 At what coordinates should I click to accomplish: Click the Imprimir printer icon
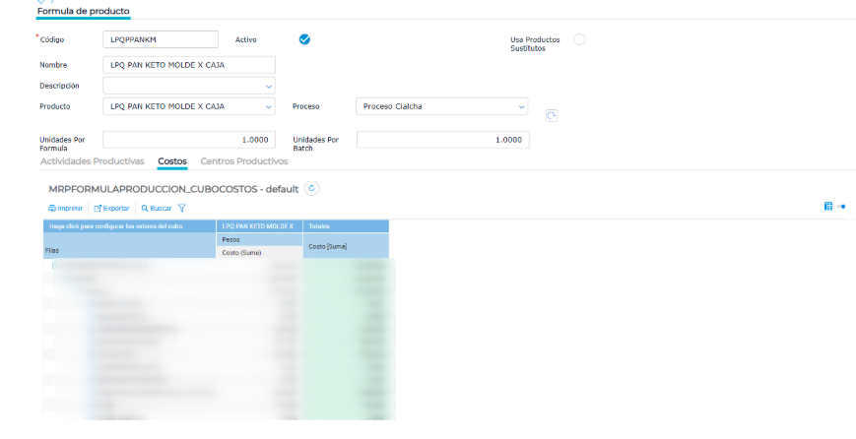52,209
